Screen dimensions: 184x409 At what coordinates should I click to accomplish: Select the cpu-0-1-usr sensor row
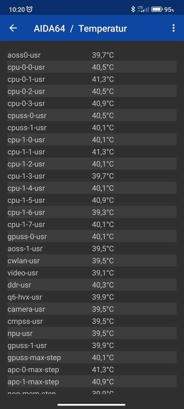[92, 79]
